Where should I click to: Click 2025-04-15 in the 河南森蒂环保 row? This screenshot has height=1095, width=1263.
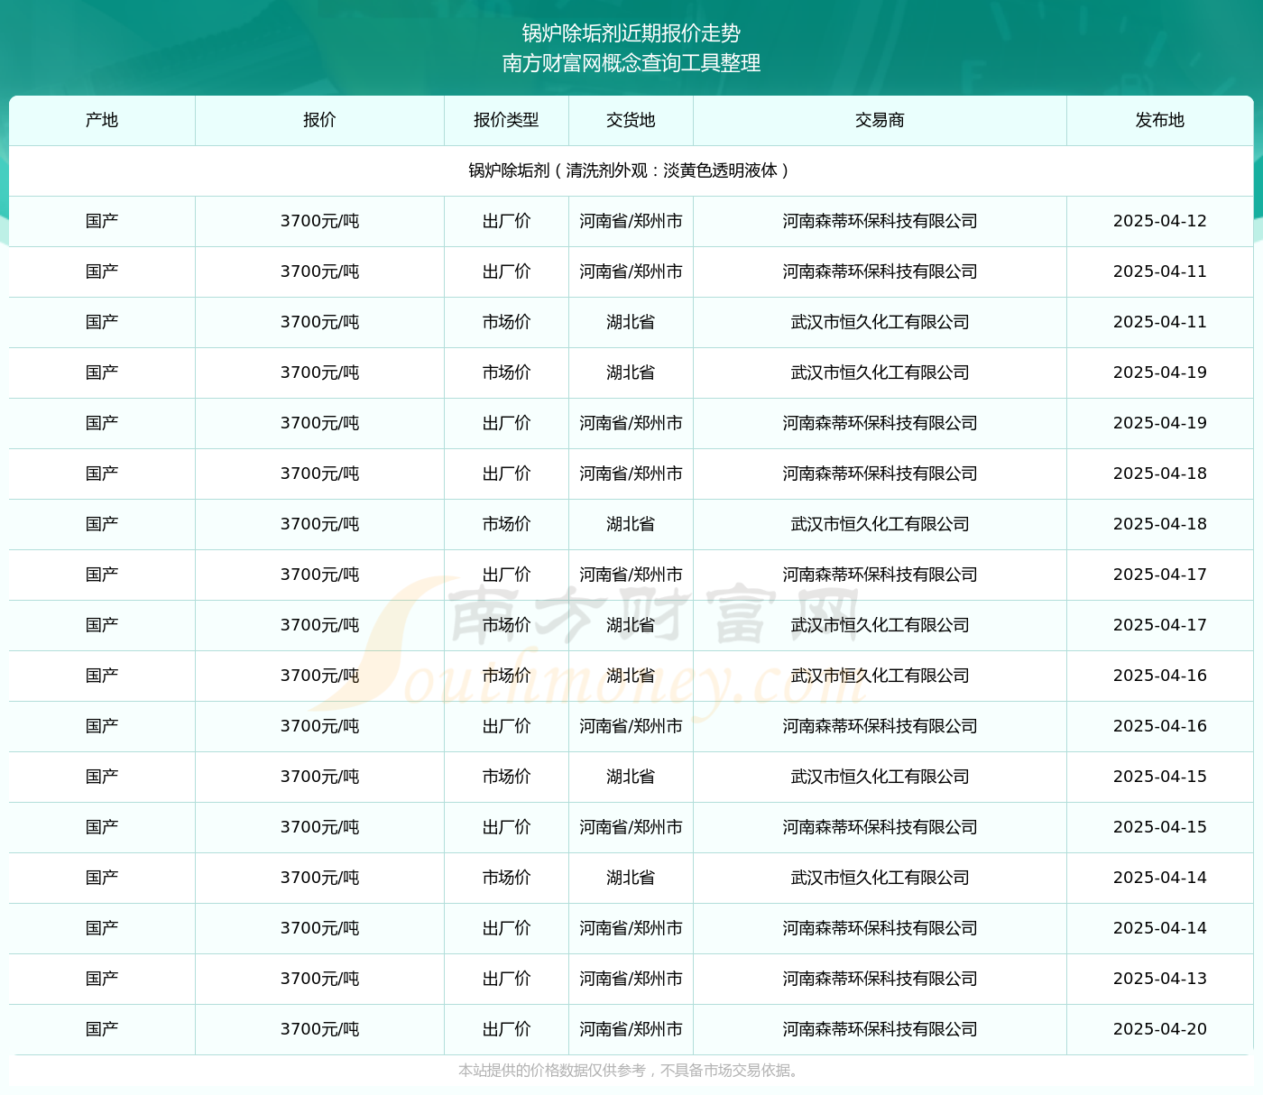coord(1160,827)
